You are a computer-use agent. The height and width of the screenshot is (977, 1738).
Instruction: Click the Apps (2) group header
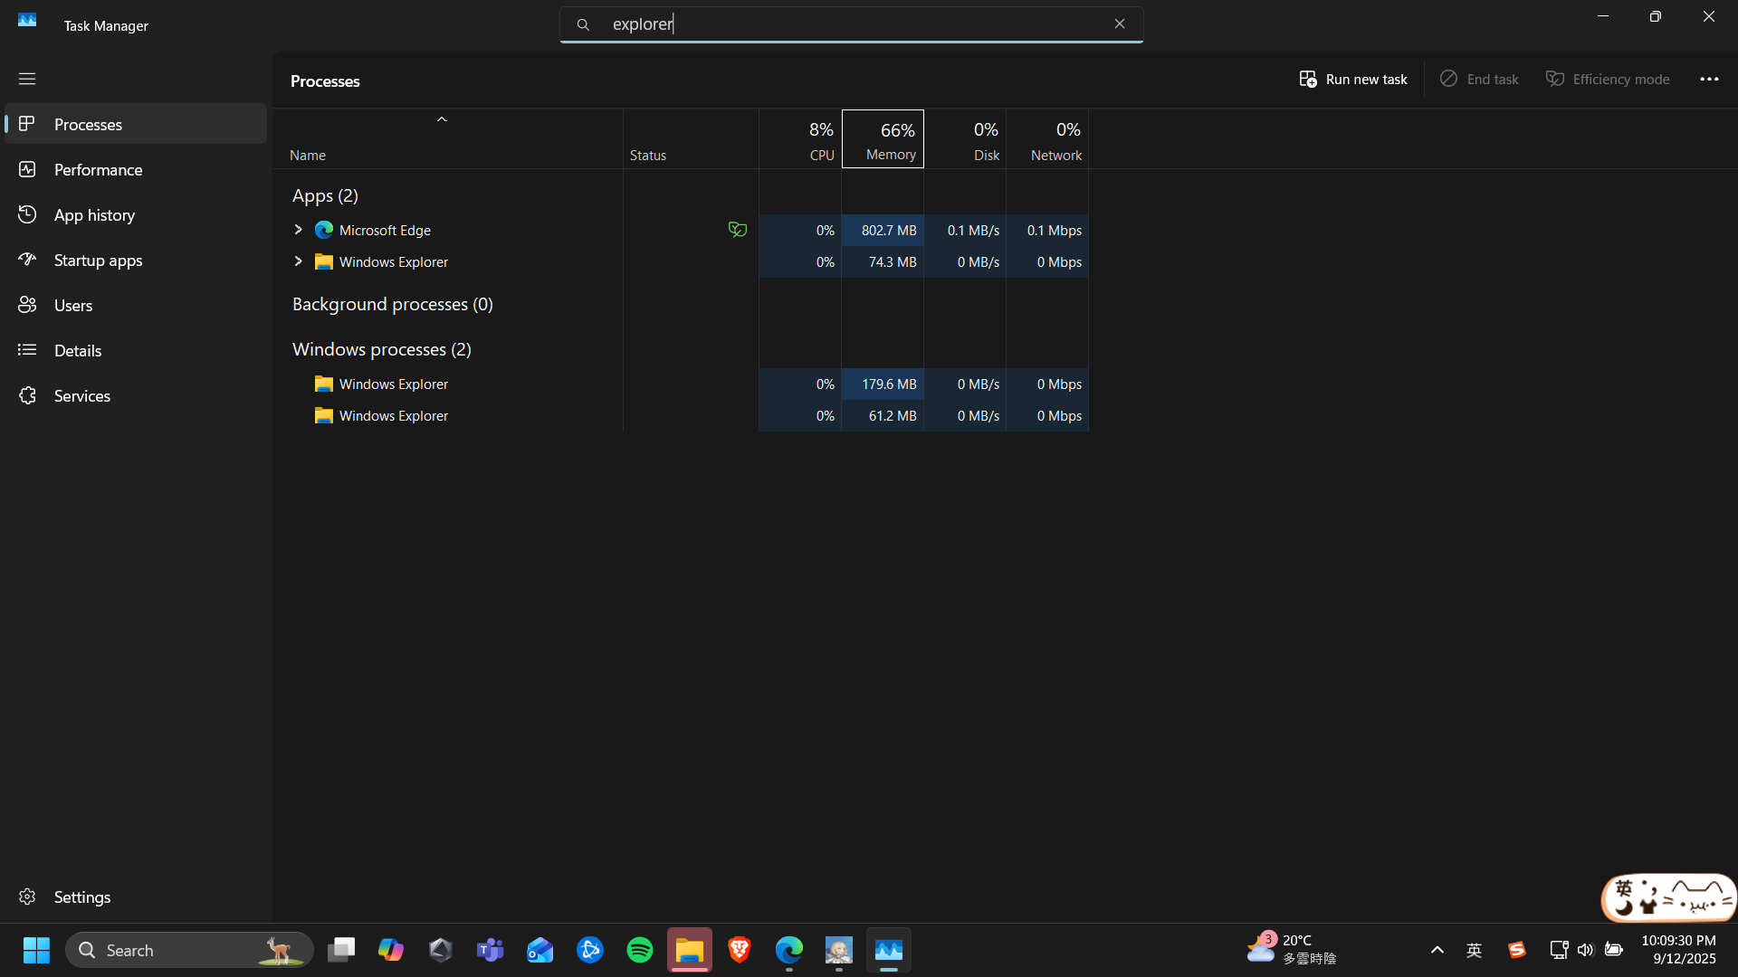pyautogui.click(x=325, y=195)
